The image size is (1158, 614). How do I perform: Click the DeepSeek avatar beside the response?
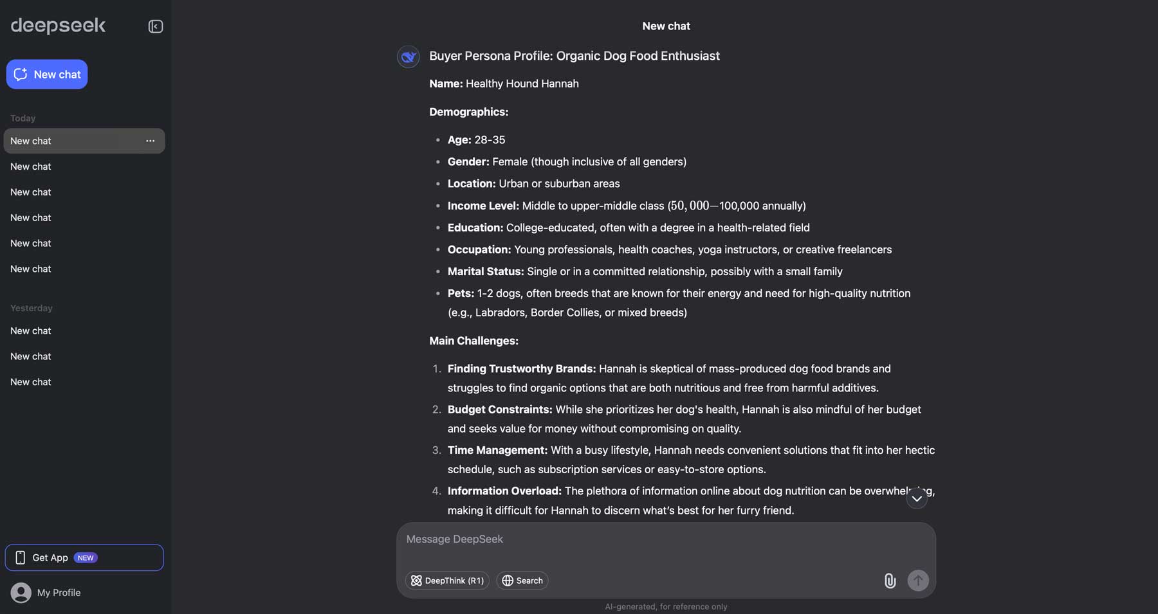pyautogui.click(x=407, y=57)
